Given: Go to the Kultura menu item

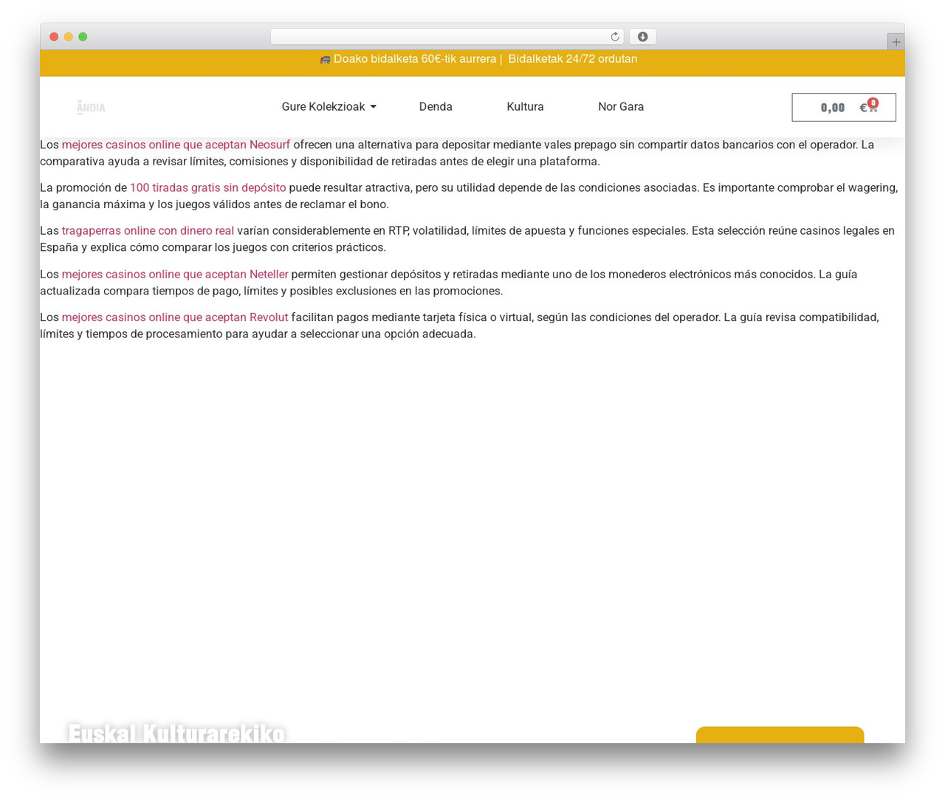Looking at the screenshot, I should click(525, 107).
